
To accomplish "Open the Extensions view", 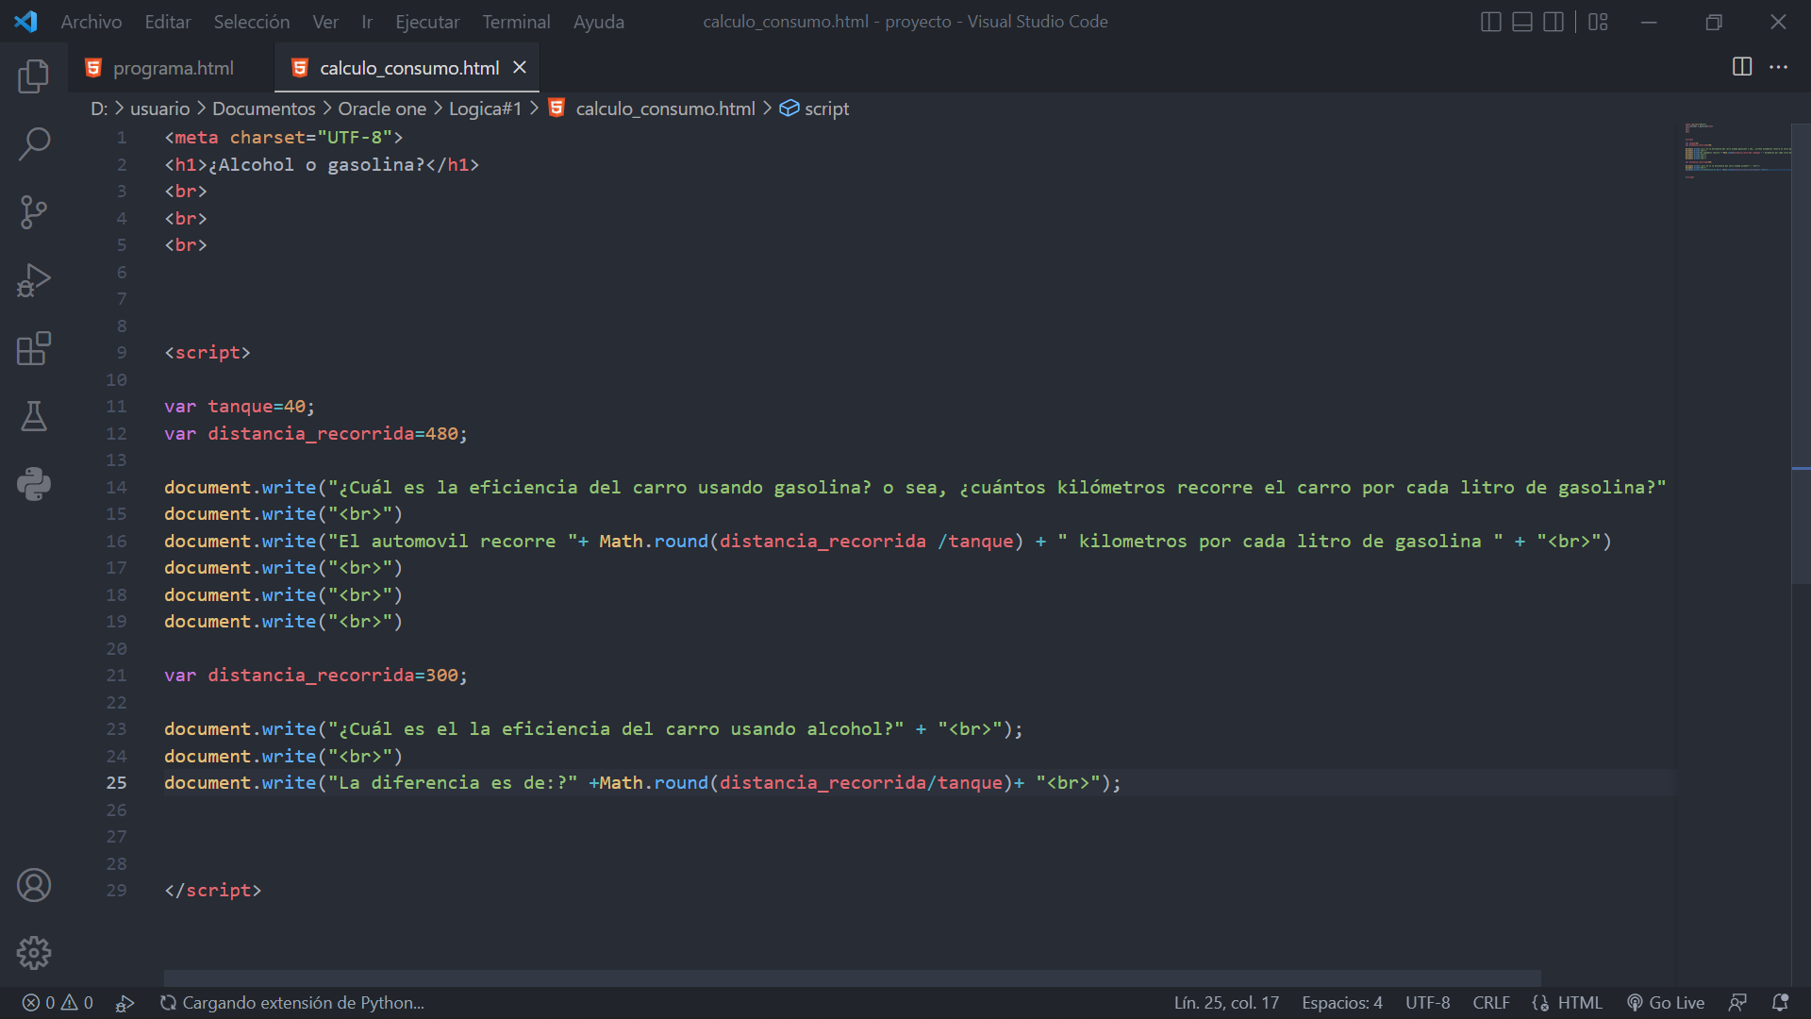I will point(34,348).
